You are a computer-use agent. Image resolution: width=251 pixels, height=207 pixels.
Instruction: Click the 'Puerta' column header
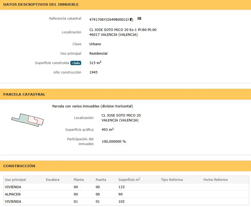(101, 180)
